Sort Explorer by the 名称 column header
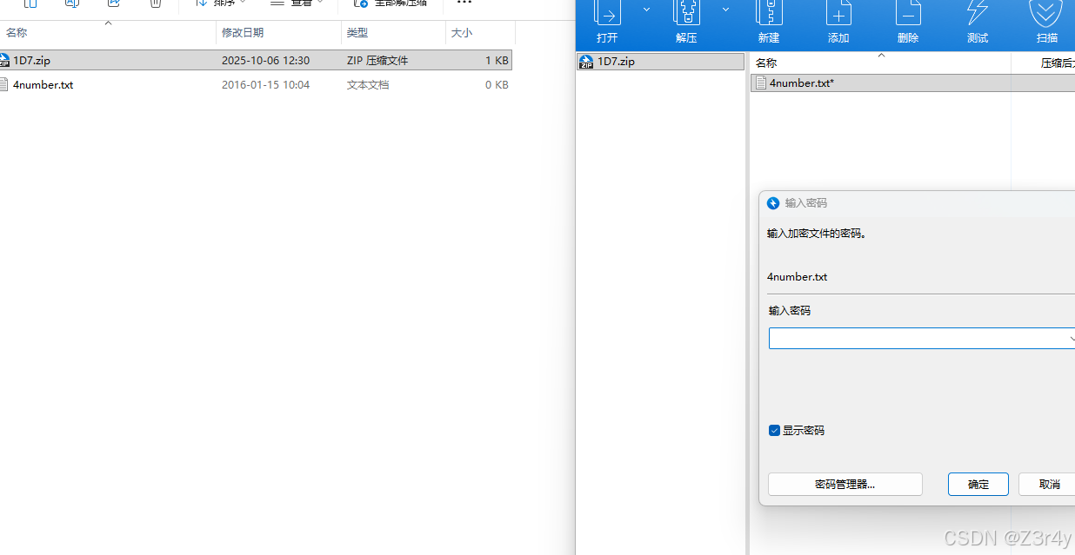Image resolution: width=1075 pixels, height=555 pixels. pos(17,32)
